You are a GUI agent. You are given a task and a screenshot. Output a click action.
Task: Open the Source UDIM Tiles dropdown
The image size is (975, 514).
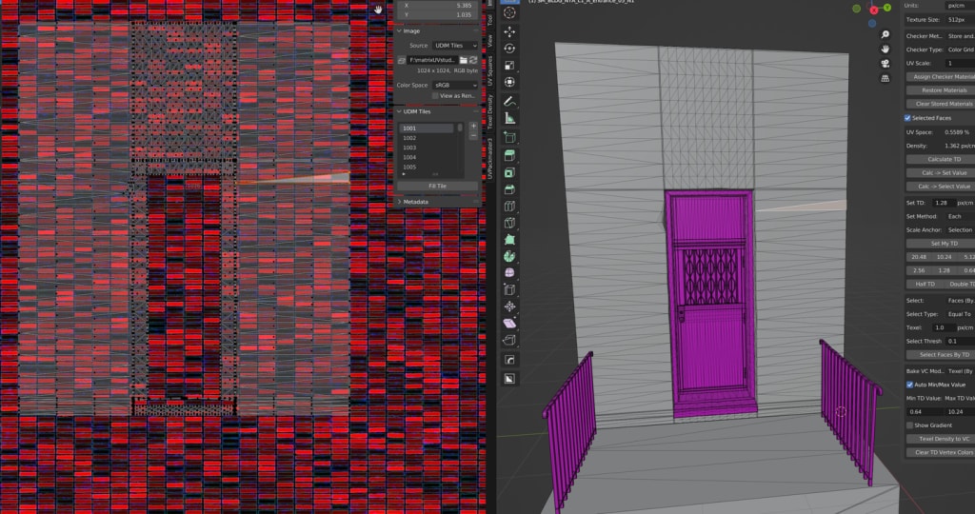coord(455,46)
